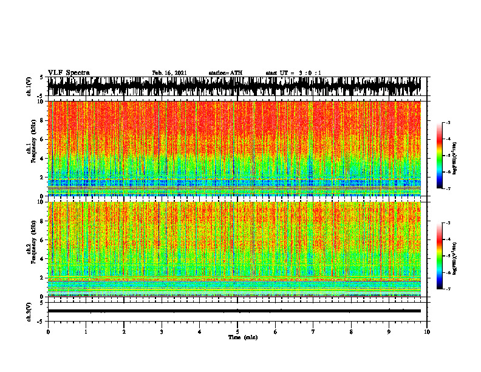Click the "3" minute tick label
This screenshot has height=372, width=481.
tap(162, 332)
